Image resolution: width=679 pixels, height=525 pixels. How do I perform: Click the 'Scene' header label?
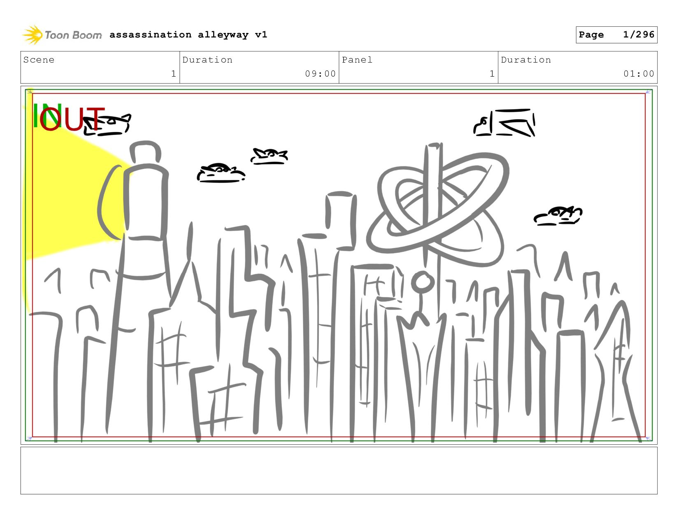39,60
